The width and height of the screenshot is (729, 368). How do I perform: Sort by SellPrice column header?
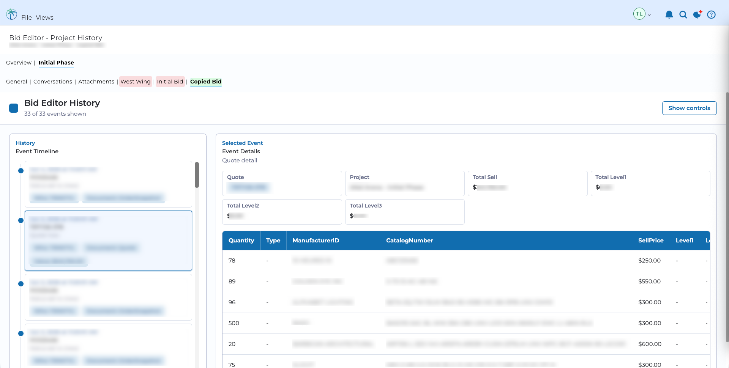[650, 241]
